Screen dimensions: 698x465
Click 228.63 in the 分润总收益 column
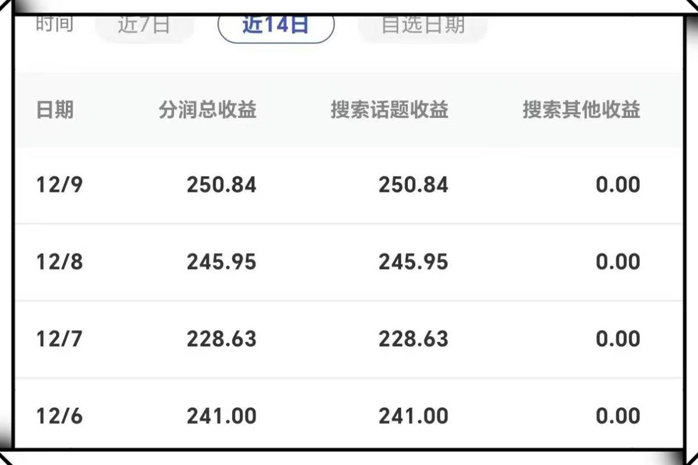[221, 339]
